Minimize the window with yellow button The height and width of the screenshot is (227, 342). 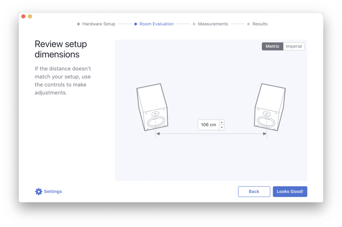point(30,17)
